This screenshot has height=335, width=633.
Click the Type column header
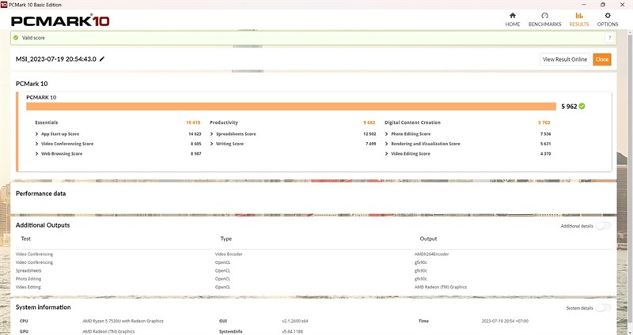pos(226,239)
